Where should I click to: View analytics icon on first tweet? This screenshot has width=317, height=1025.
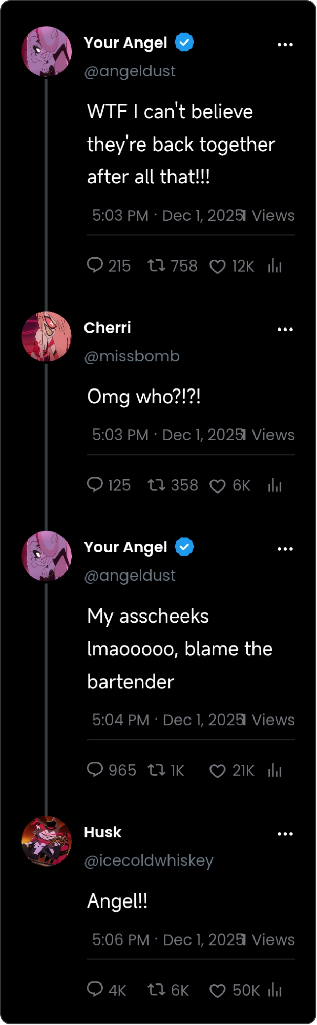tap(275, 265)
